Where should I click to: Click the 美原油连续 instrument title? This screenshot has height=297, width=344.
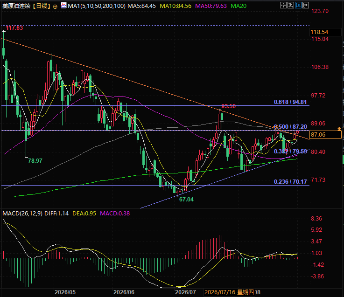pyautogui.click(x=16, y=6)
